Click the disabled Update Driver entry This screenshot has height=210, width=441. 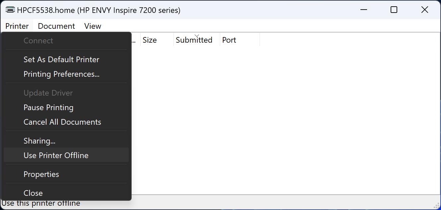point(48,93)
